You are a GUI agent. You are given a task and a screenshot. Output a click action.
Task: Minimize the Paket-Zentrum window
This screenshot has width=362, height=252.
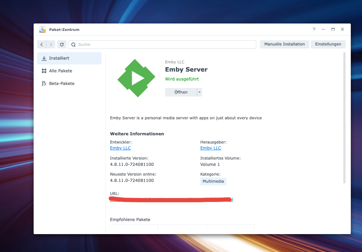pyautogui.click(x=323, y=29)
